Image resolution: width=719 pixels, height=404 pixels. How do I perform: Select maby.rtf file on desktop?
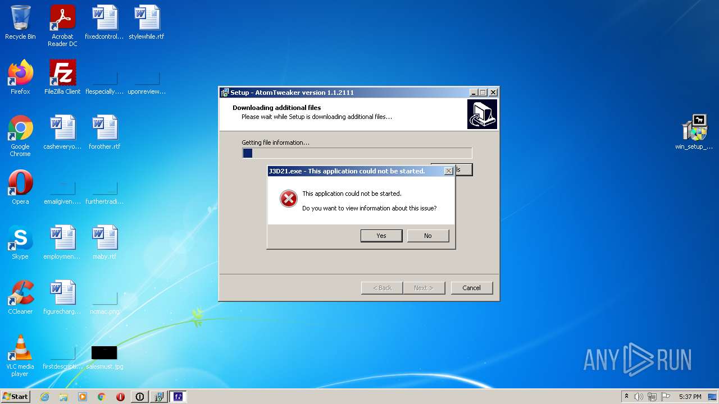[x=104, y=242]
